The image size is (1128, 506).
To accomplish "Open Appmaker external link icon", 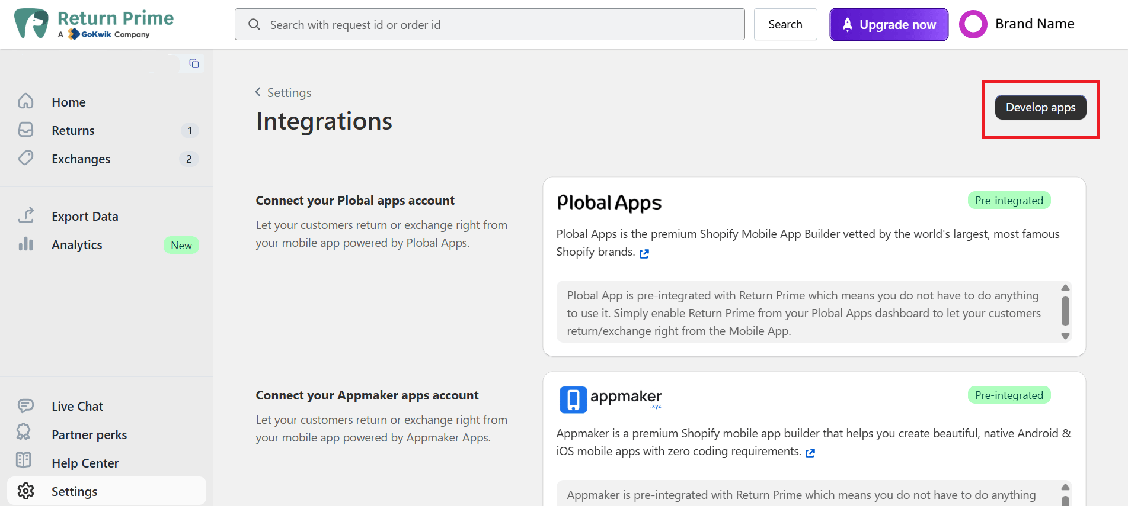I will (x=810, y=453).
